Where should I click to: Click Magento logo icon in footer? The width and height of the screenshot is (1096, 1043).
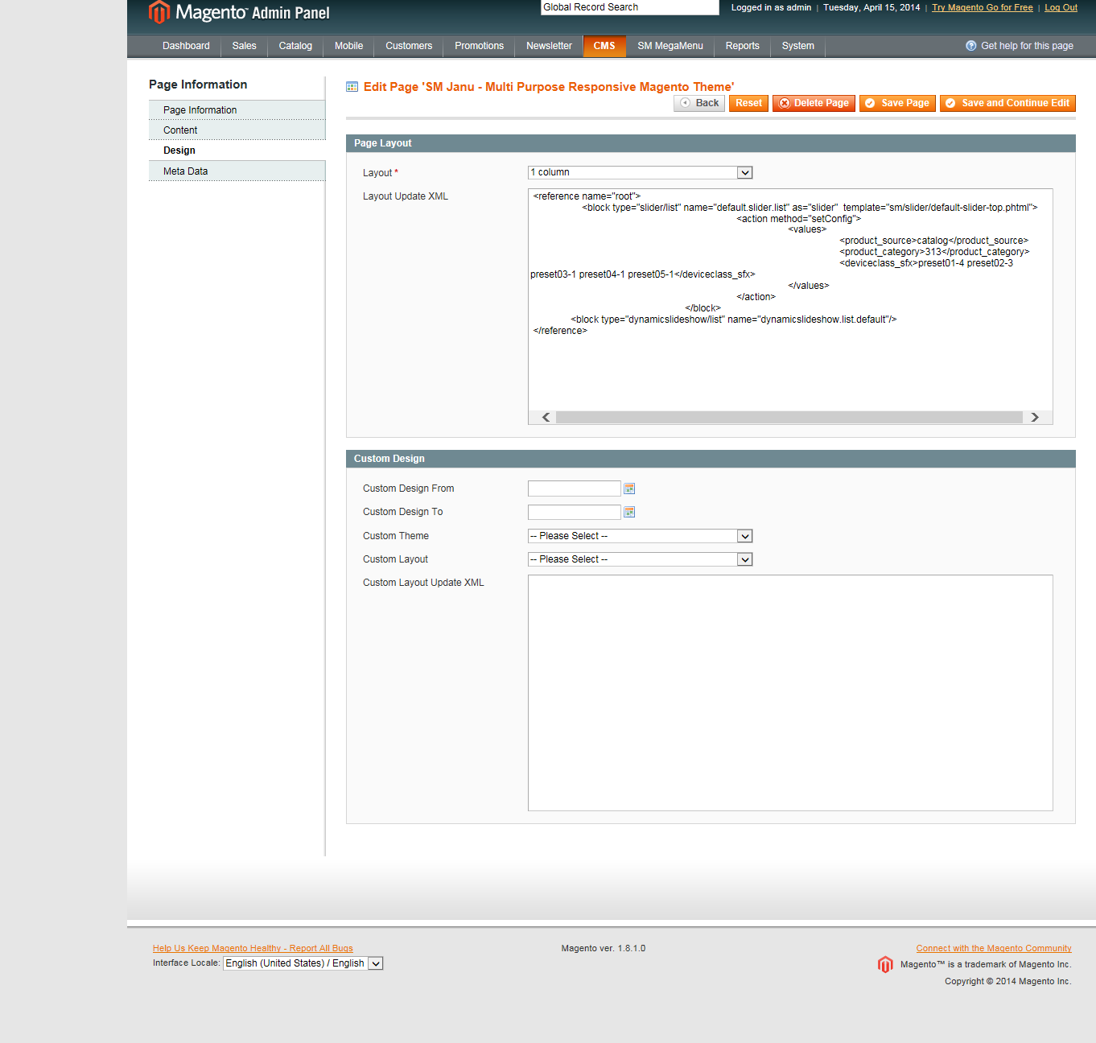[x=885, y=964]
